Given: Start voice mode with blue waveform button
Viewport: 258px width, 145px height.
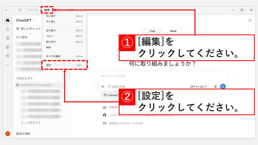Looking at the screenshot, I should click(223, 87).
